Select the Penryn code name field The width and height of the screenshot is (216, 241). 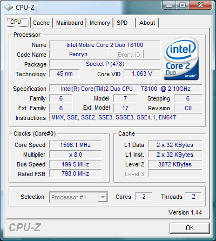[x=78, y=55]
